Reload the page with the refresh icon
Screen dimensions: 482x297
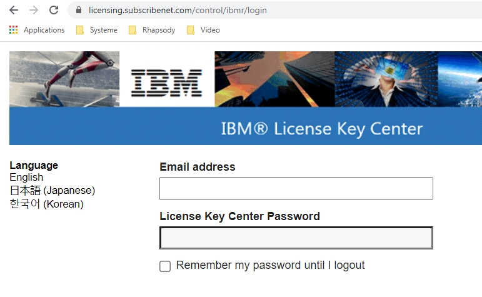pos(54,10)
